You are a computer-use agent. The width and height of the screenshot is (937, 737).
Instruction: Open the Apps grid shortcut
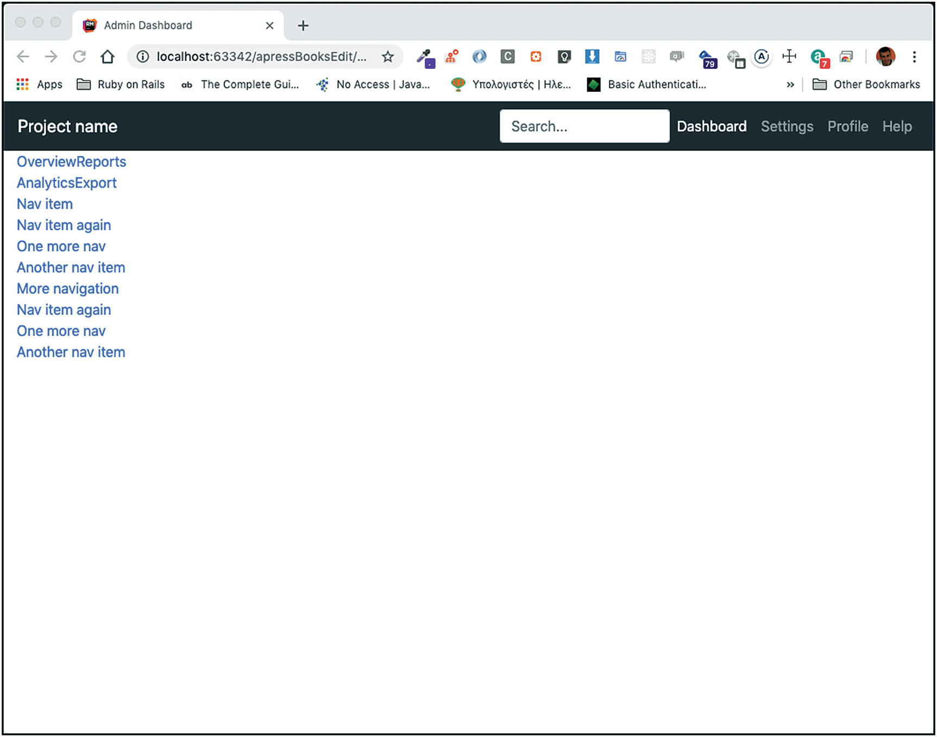pos(40,84)
